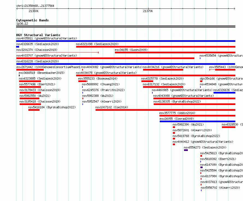
Task: Click the 21370k position on the ruler
Action: (148, 11)
